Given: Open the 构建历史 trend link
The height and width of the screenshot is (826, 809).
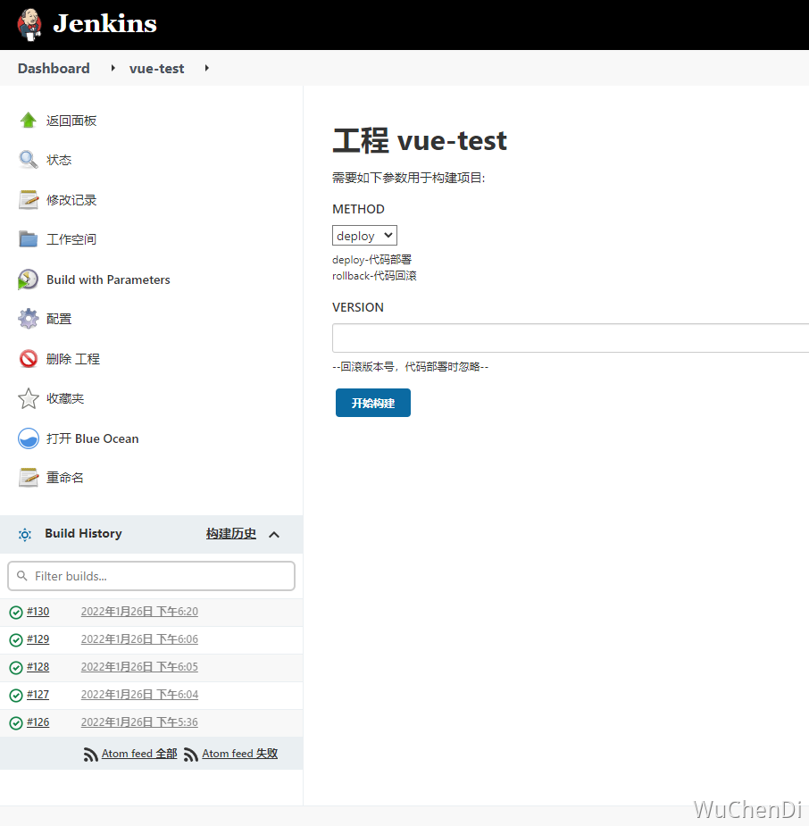Looking at the screenshot, I should click(x=230, y=534).
